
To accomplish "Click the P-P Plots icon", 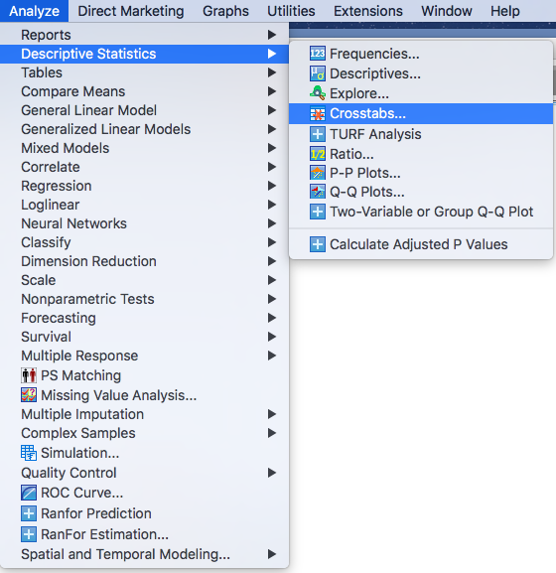I will (x=317, y=173).
